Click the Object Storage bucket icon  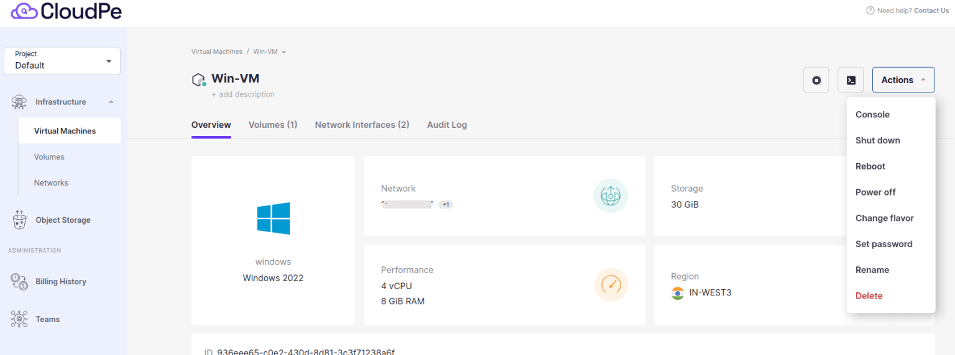click(19, 220)
